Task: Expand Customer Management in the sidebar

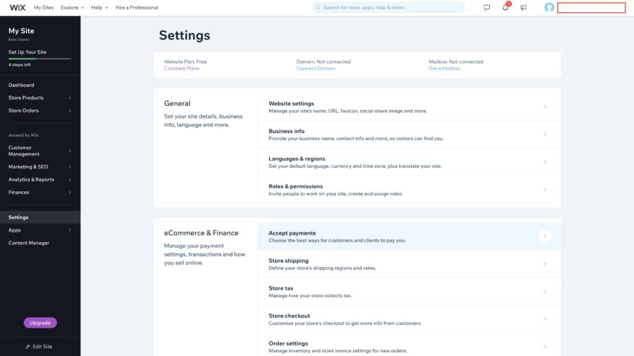Action: [40, 151]
